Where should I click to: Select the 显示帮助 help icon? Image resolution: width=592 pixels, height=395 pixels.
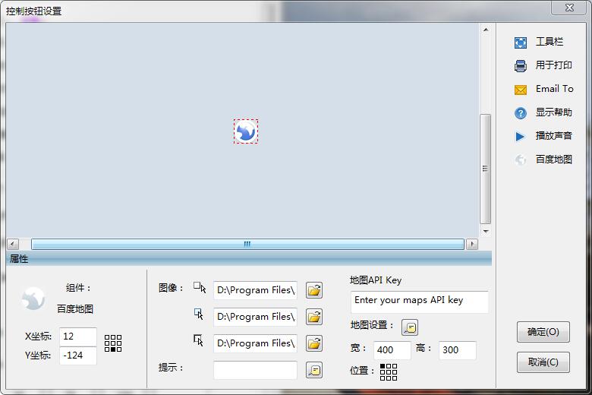521,113
